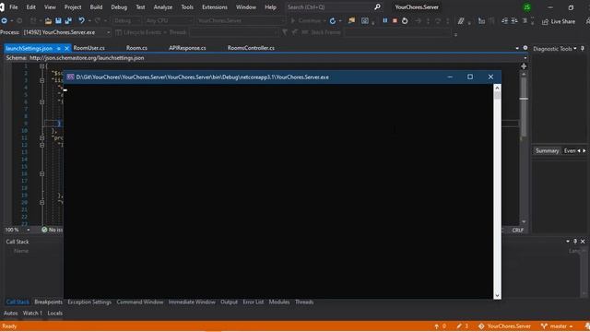Open the Breakpoints tab
Image resolution: width=590 pixels, height=332 pixels.
[x=48, y=302]
